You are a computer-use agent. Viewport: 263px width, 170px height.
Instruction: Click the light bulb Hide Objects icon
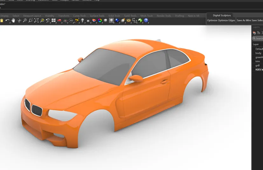pyautogui.click(x=82, y=20)
